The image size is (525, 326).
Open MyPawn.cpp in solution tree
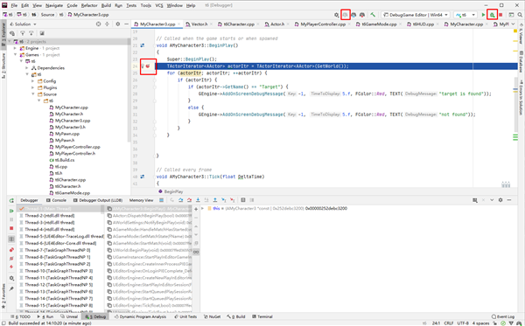[67, 134]
